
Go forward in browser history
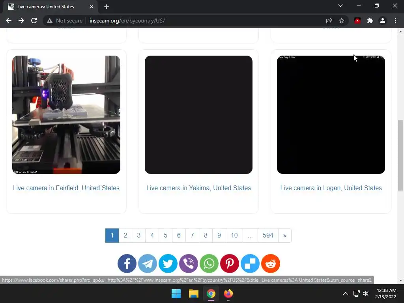21,21
